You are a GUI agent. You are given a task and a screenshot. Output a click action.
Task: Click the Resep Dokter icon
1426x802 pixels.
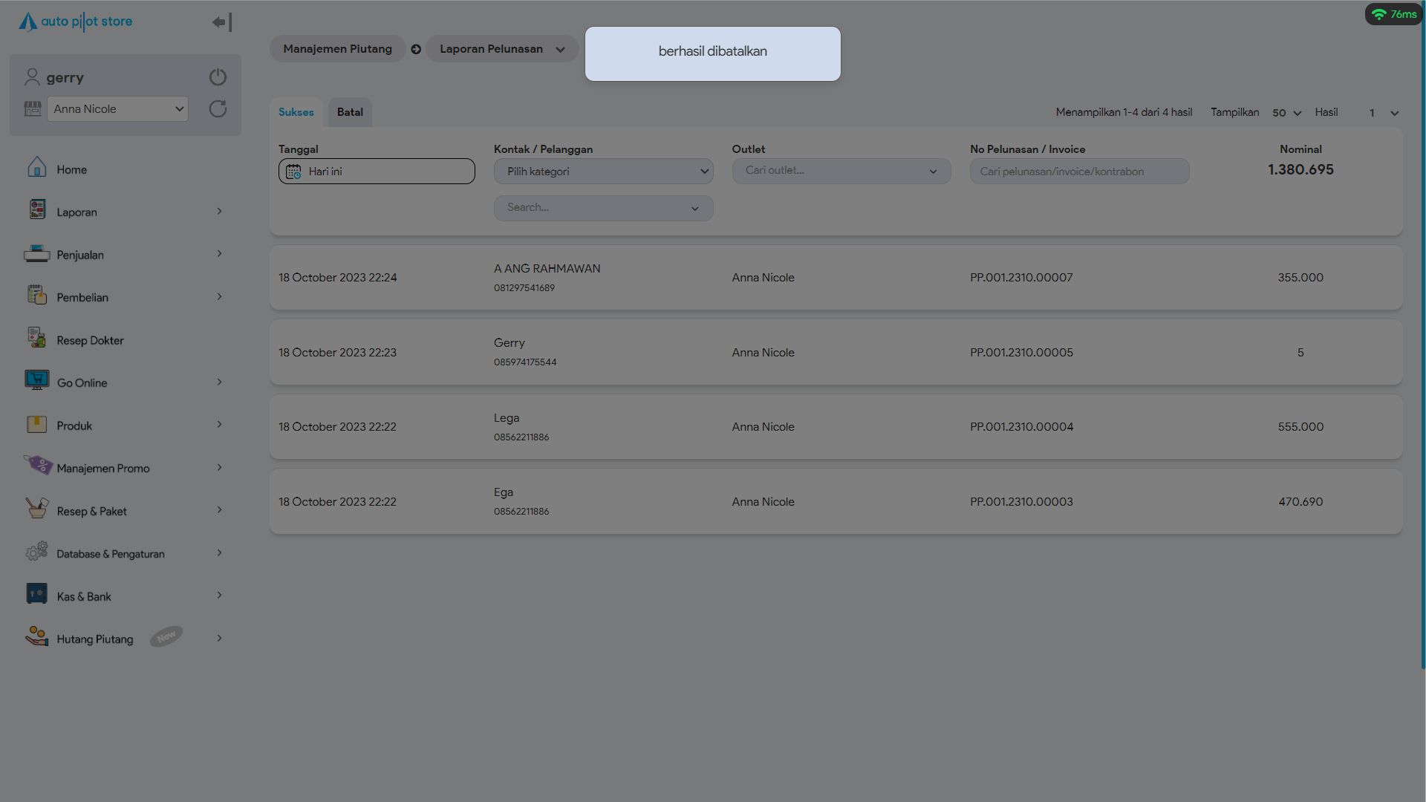[x=36, y=338]
